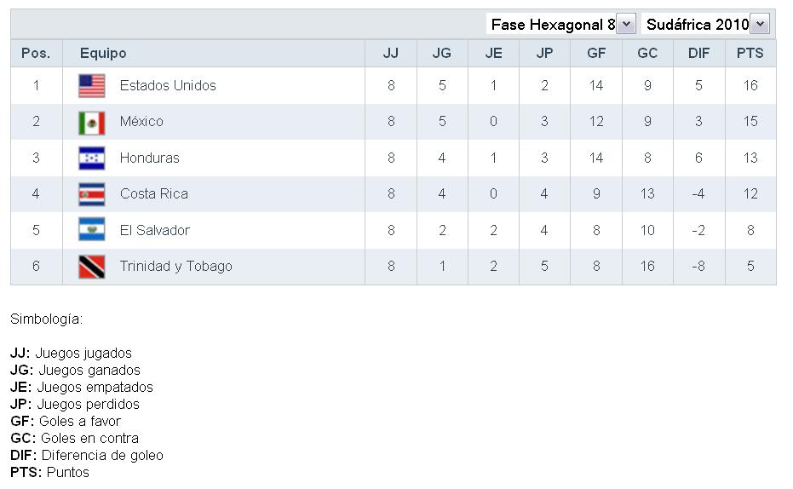
Task: Click the El Salvador flag icon
Action: 92,230
